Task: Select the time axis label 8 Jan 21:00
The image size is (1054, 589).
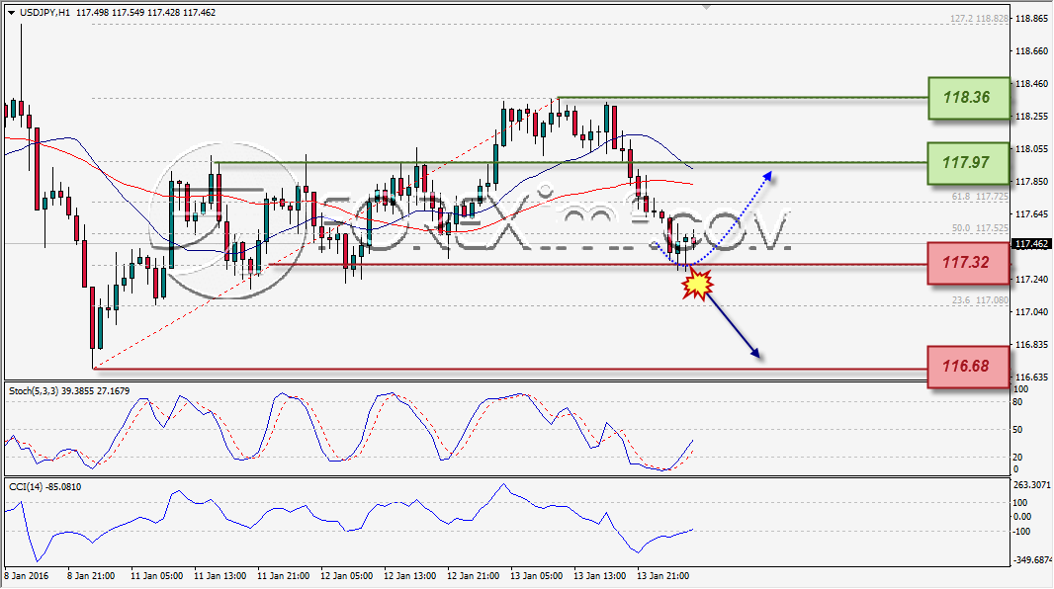Action: pyautogui.click(x=91, y=576)
